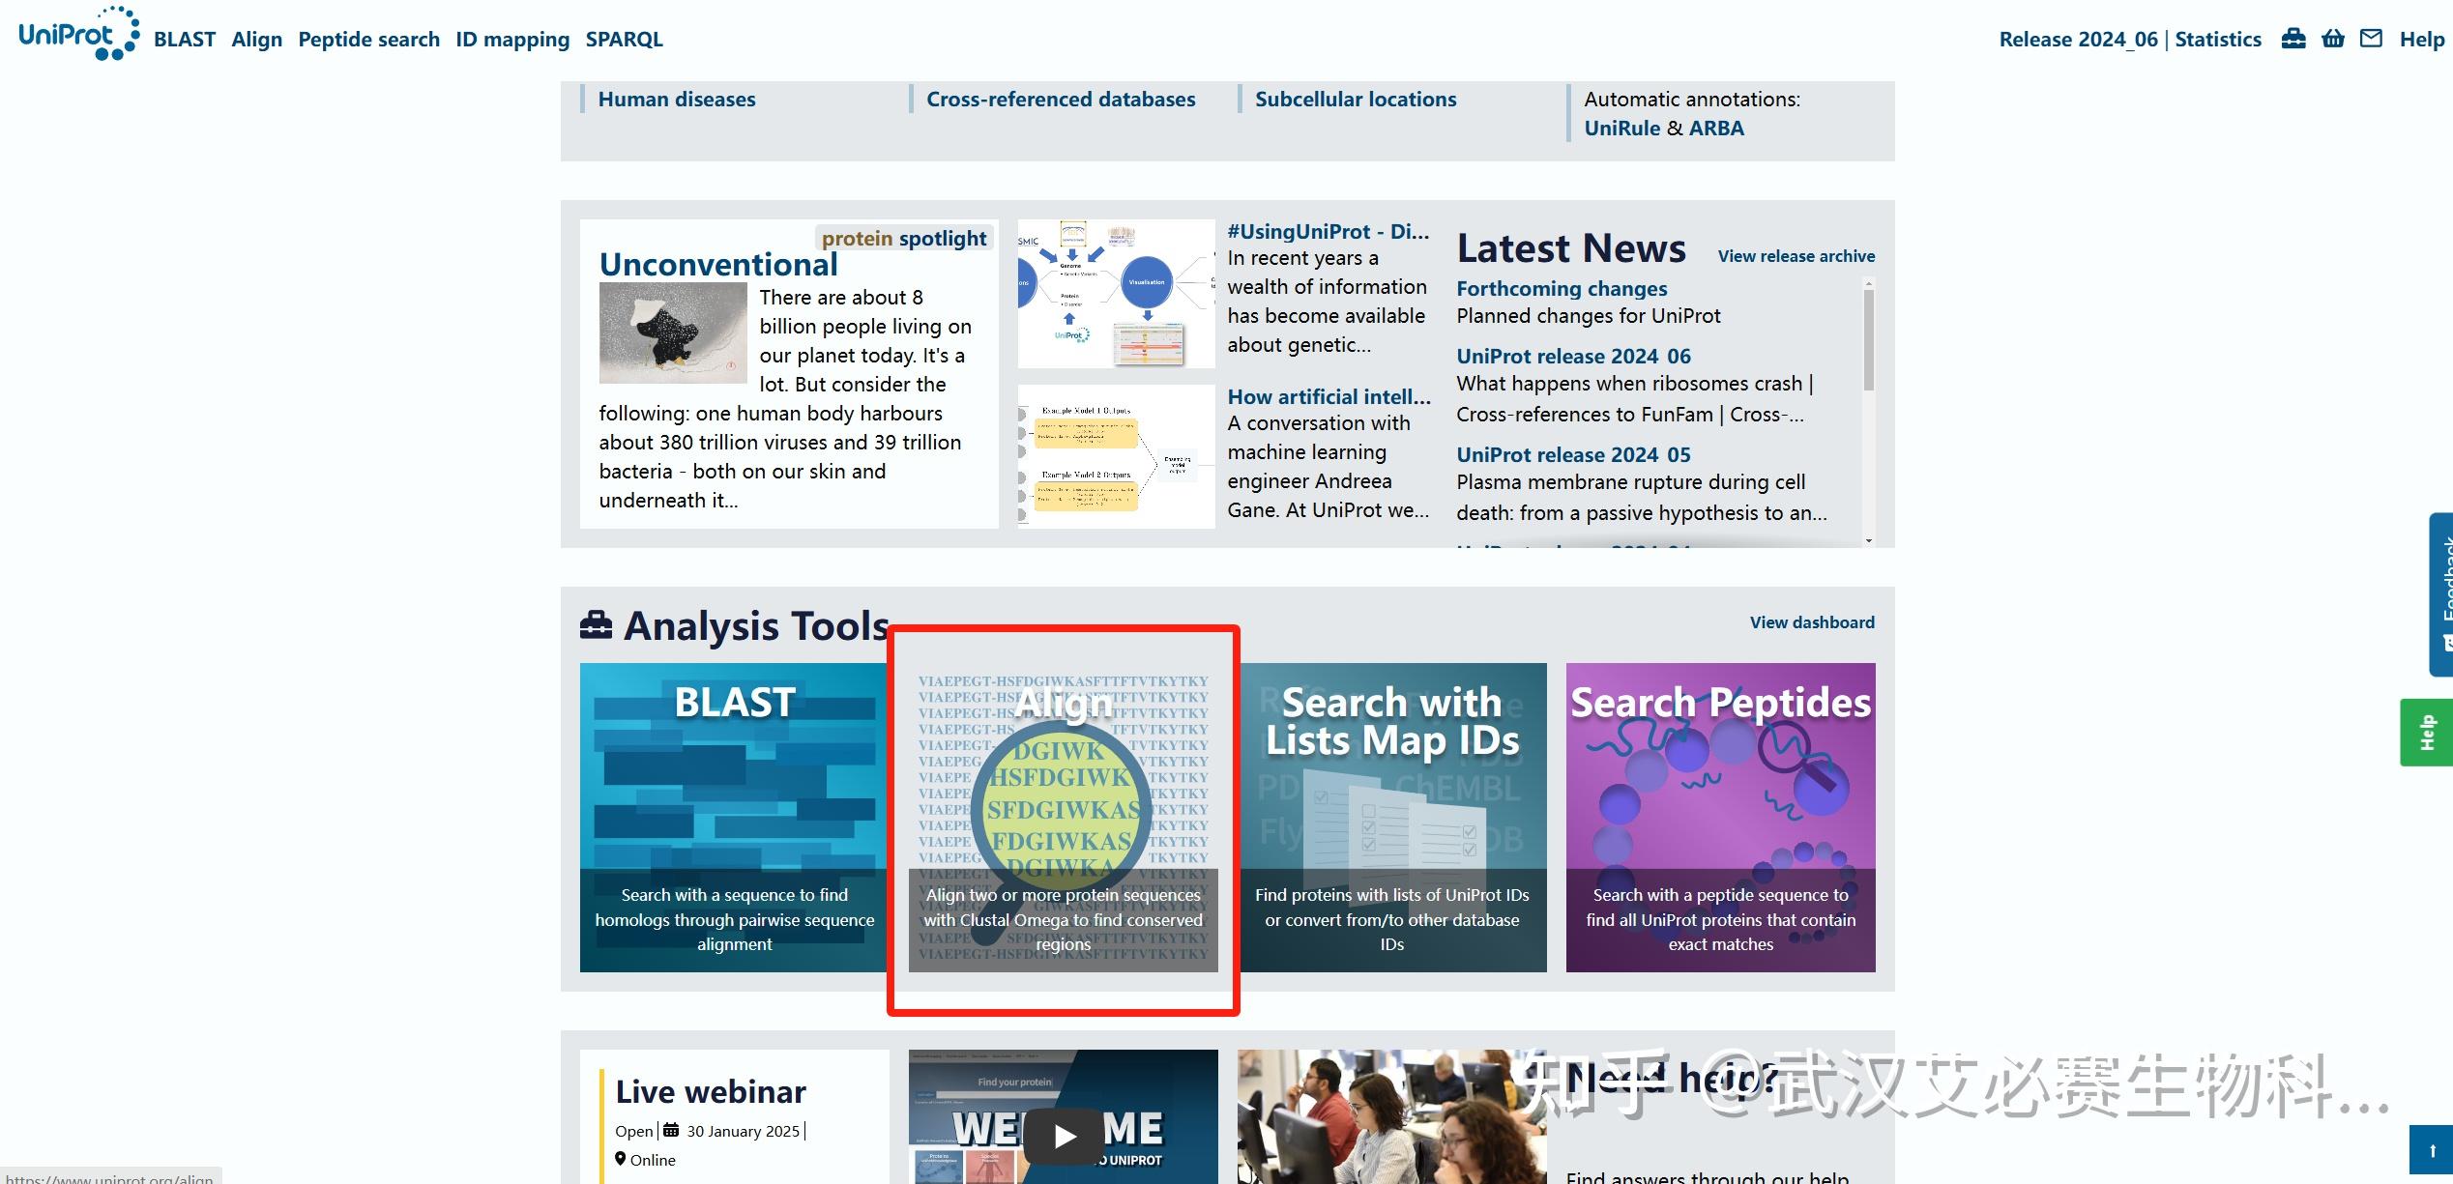Open the BLAST analysis tool tile

point(734,817)
